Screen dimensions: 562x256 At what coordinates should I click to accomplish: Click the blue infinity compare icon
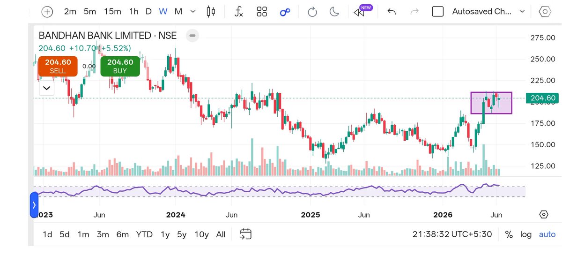(x=285, y=12)
